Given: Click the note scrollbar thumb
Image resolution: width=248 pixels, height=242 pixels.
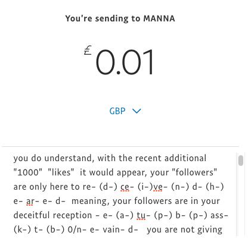Looking at the screenshot, I should 241,161.
